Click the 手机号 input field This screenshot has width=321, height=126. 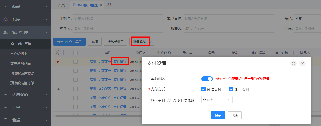(118, 18)
